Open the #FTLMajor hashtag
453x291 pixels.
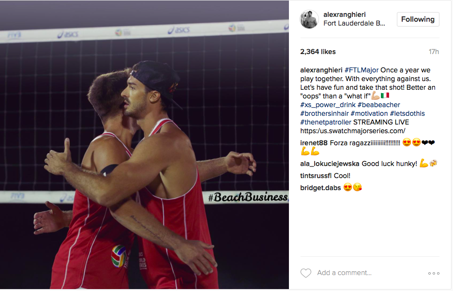pyautogui.click(x=362, y=70)
